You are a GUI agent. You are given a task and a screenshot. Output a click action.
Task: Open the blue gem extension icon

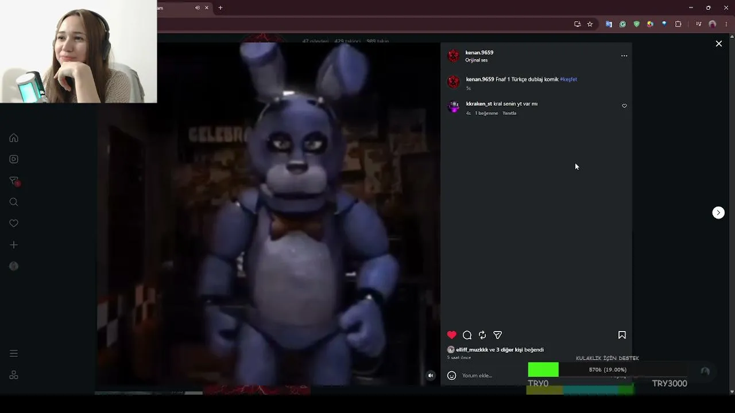(x=664, y=24)
